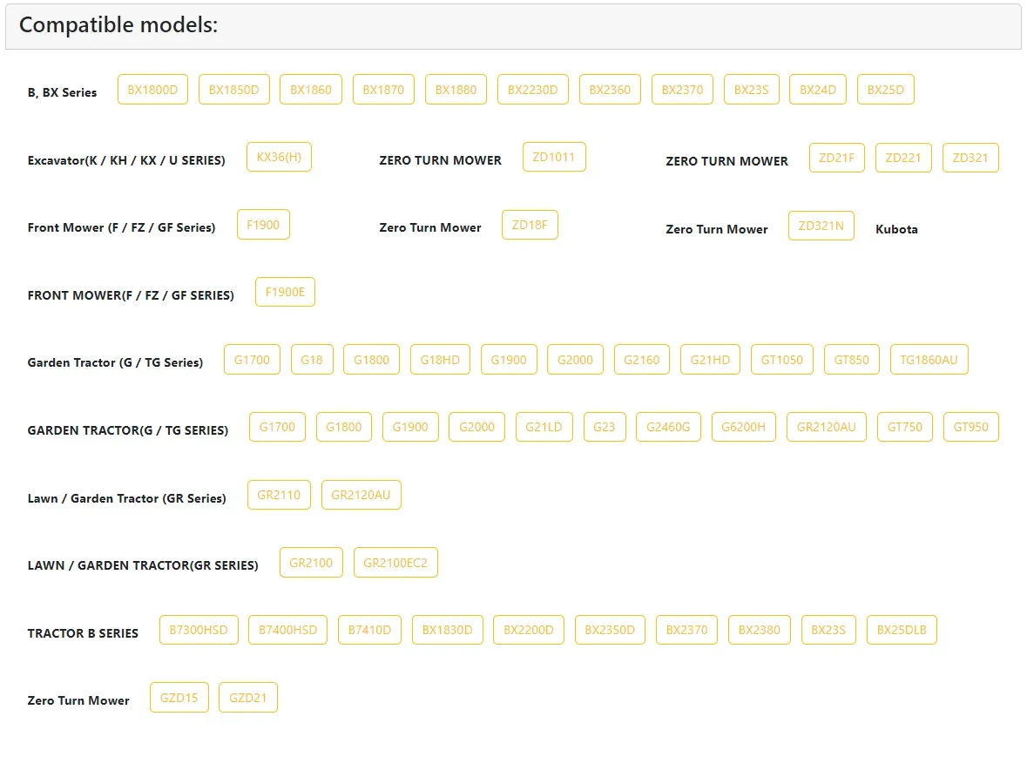Choose BX23S in TRACTOR B SERIES row
The height and width of the screenshot is (757, 1027).
[828, 630]
